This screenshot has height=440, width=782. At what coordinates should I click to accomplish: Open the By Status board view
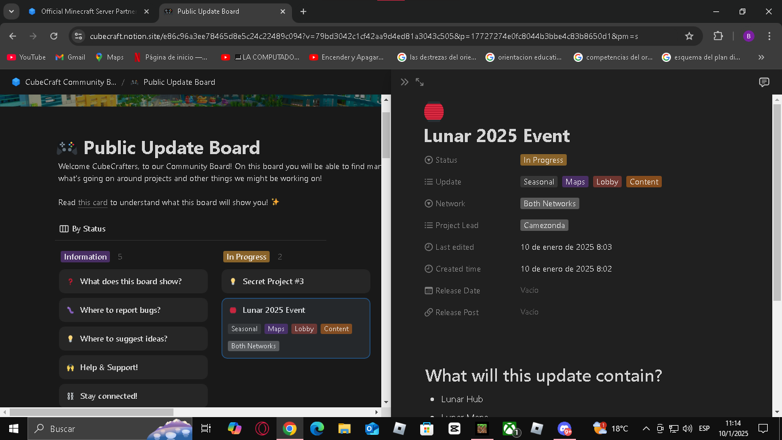(83, 229)
